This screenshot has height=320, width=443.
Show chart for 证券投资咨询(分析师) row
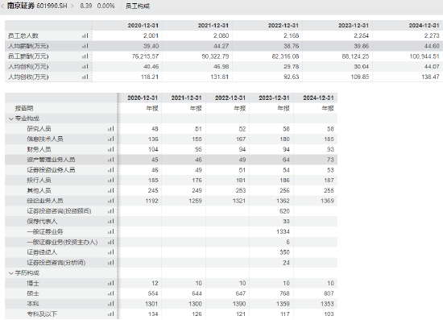111,263
